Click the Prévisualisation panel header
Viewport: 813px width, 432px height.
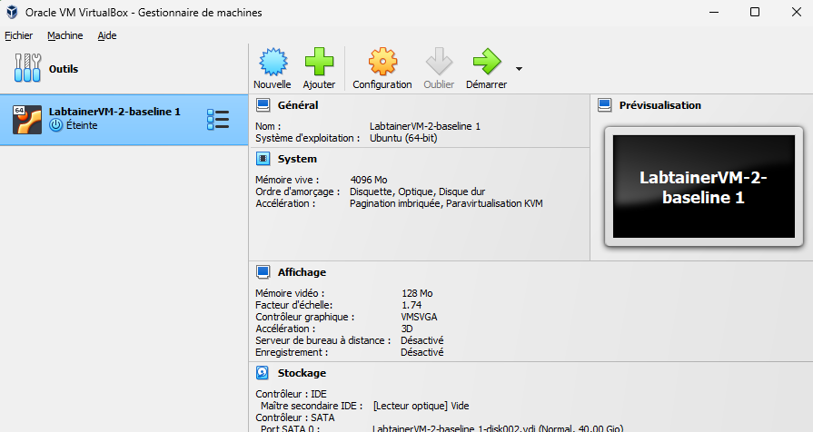[659, 105]
